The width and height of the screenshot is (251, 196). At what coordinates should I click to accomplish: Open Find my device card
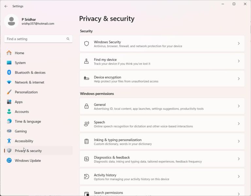click(162, 61)
